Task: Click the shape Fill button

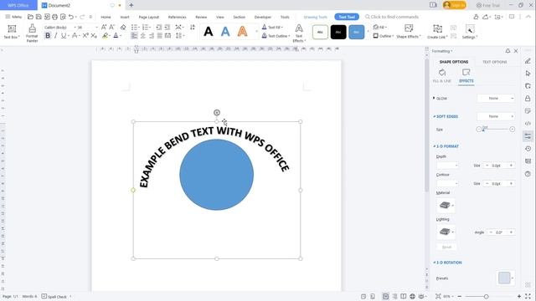Action: pos(379,27)
